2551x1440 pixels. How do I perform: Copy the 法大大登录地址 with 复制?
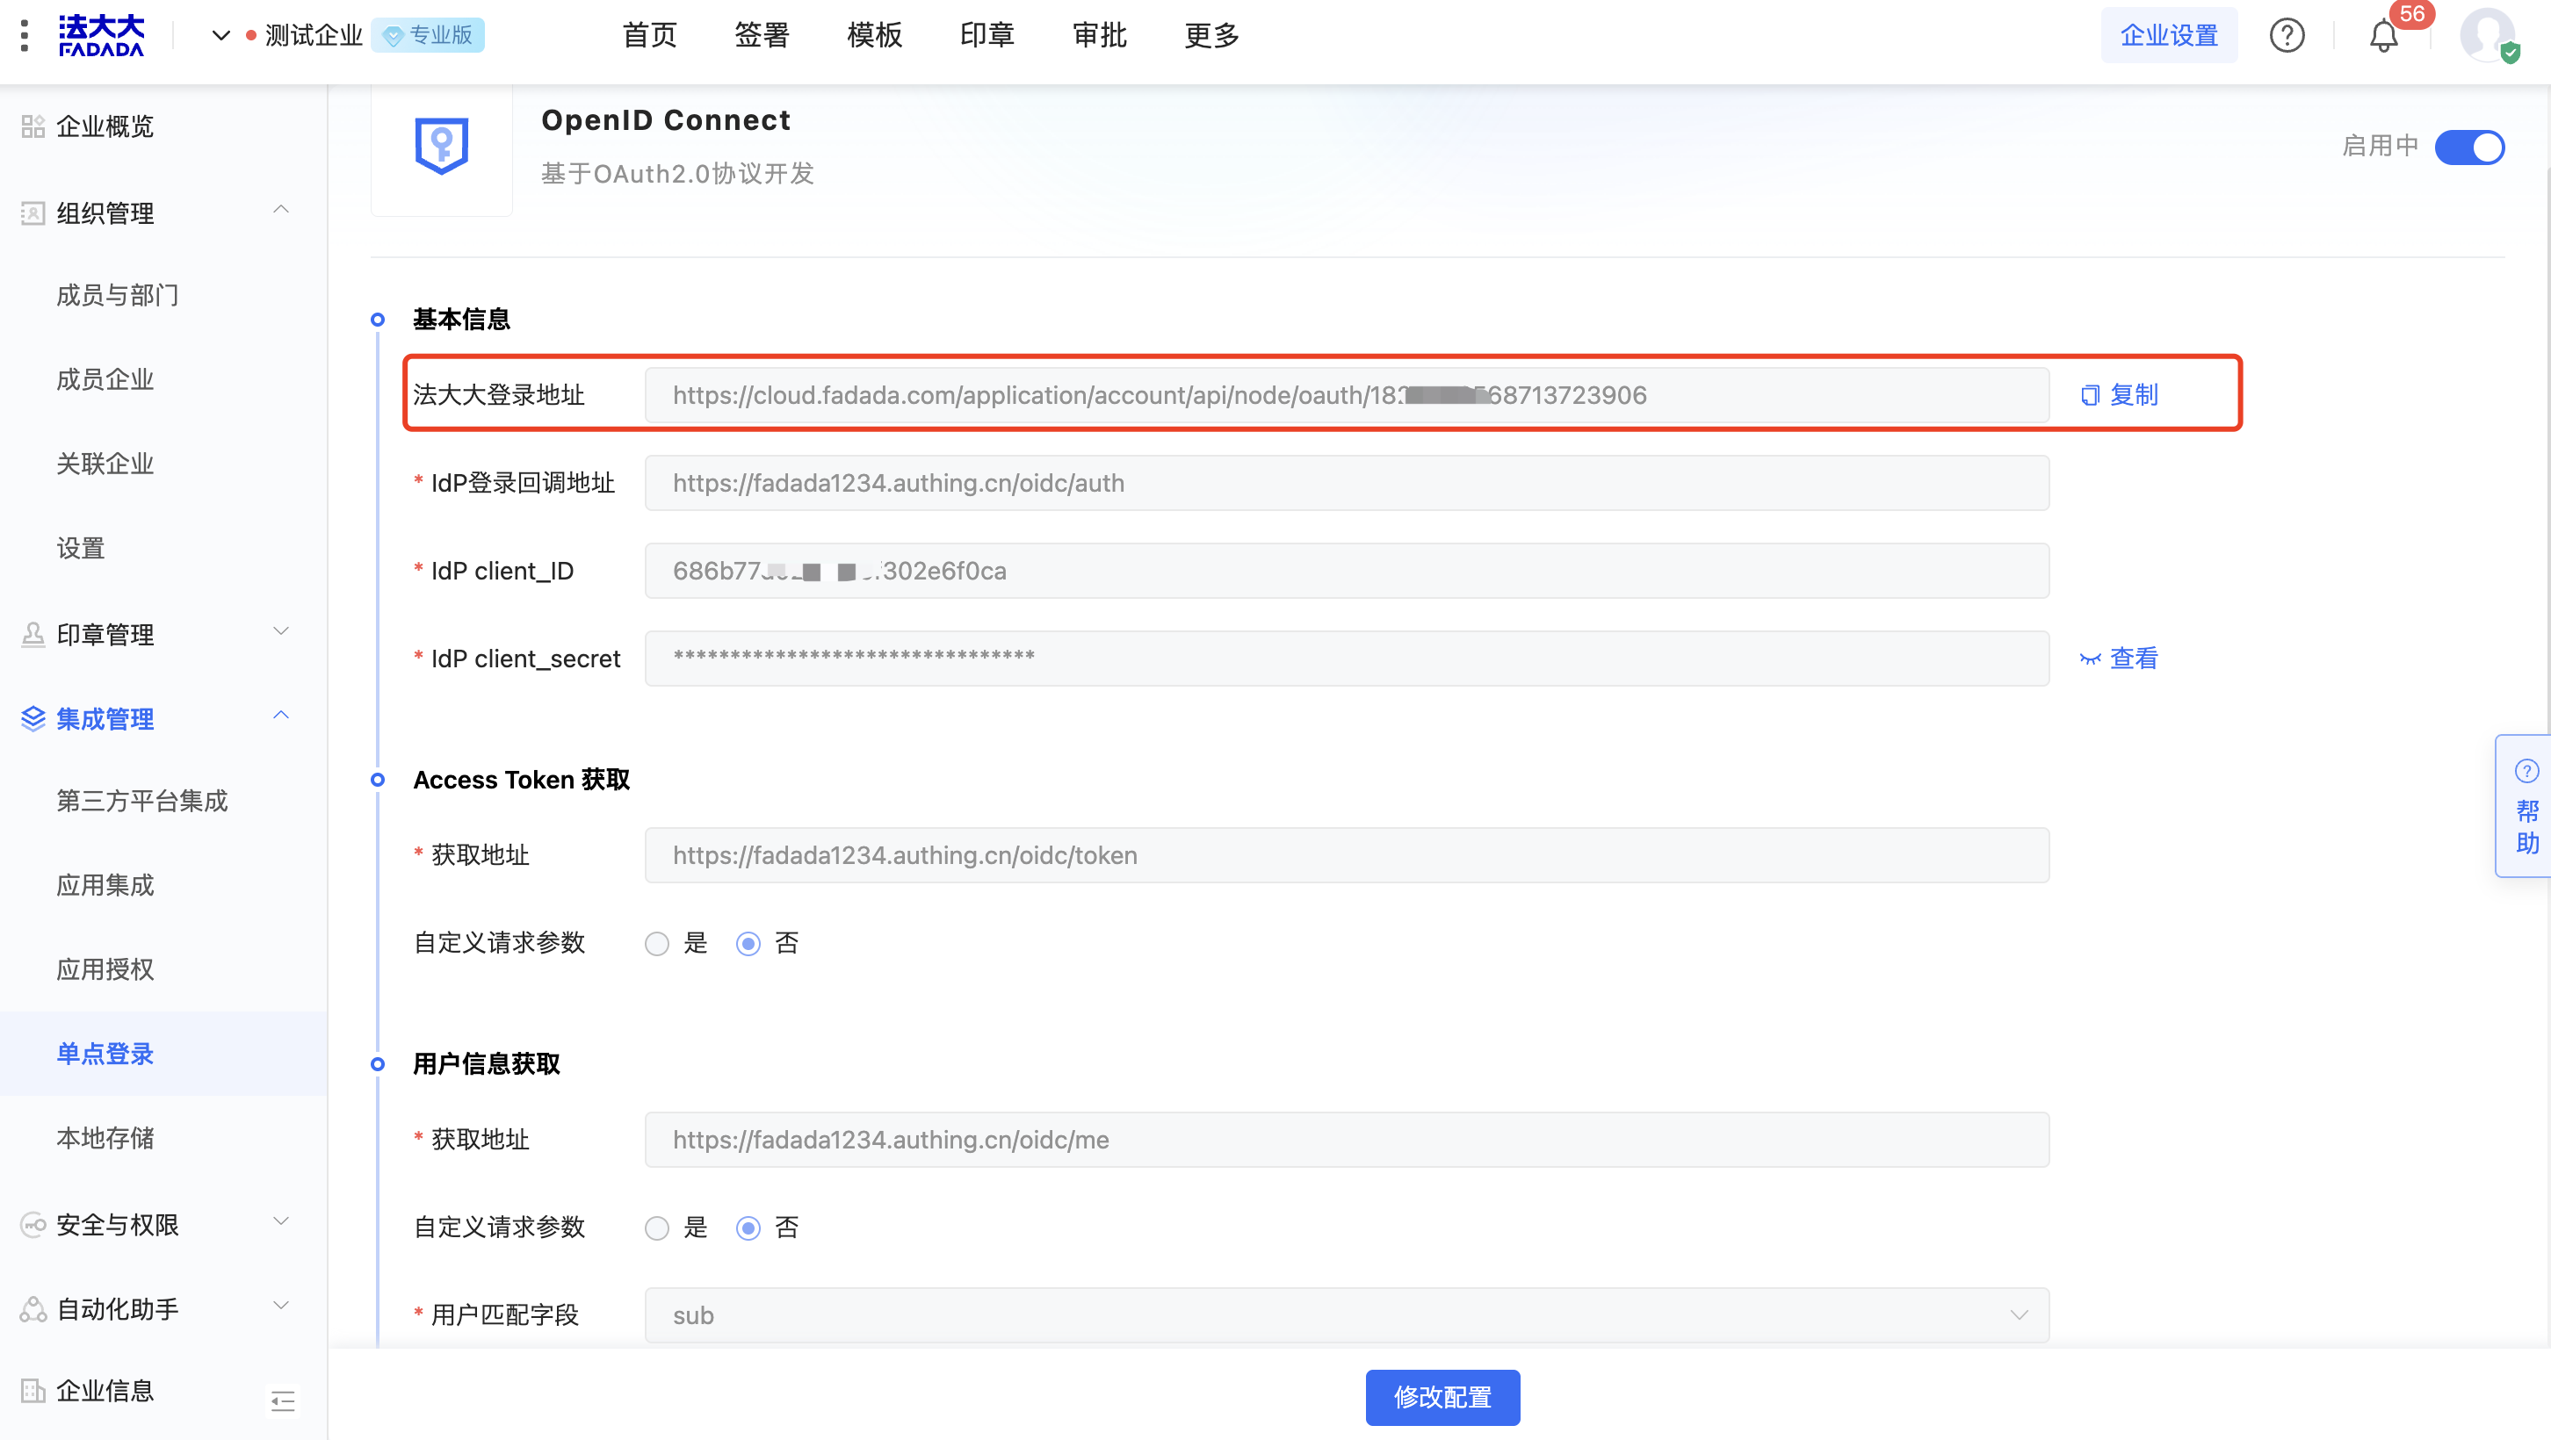(x=2119, y=395)
